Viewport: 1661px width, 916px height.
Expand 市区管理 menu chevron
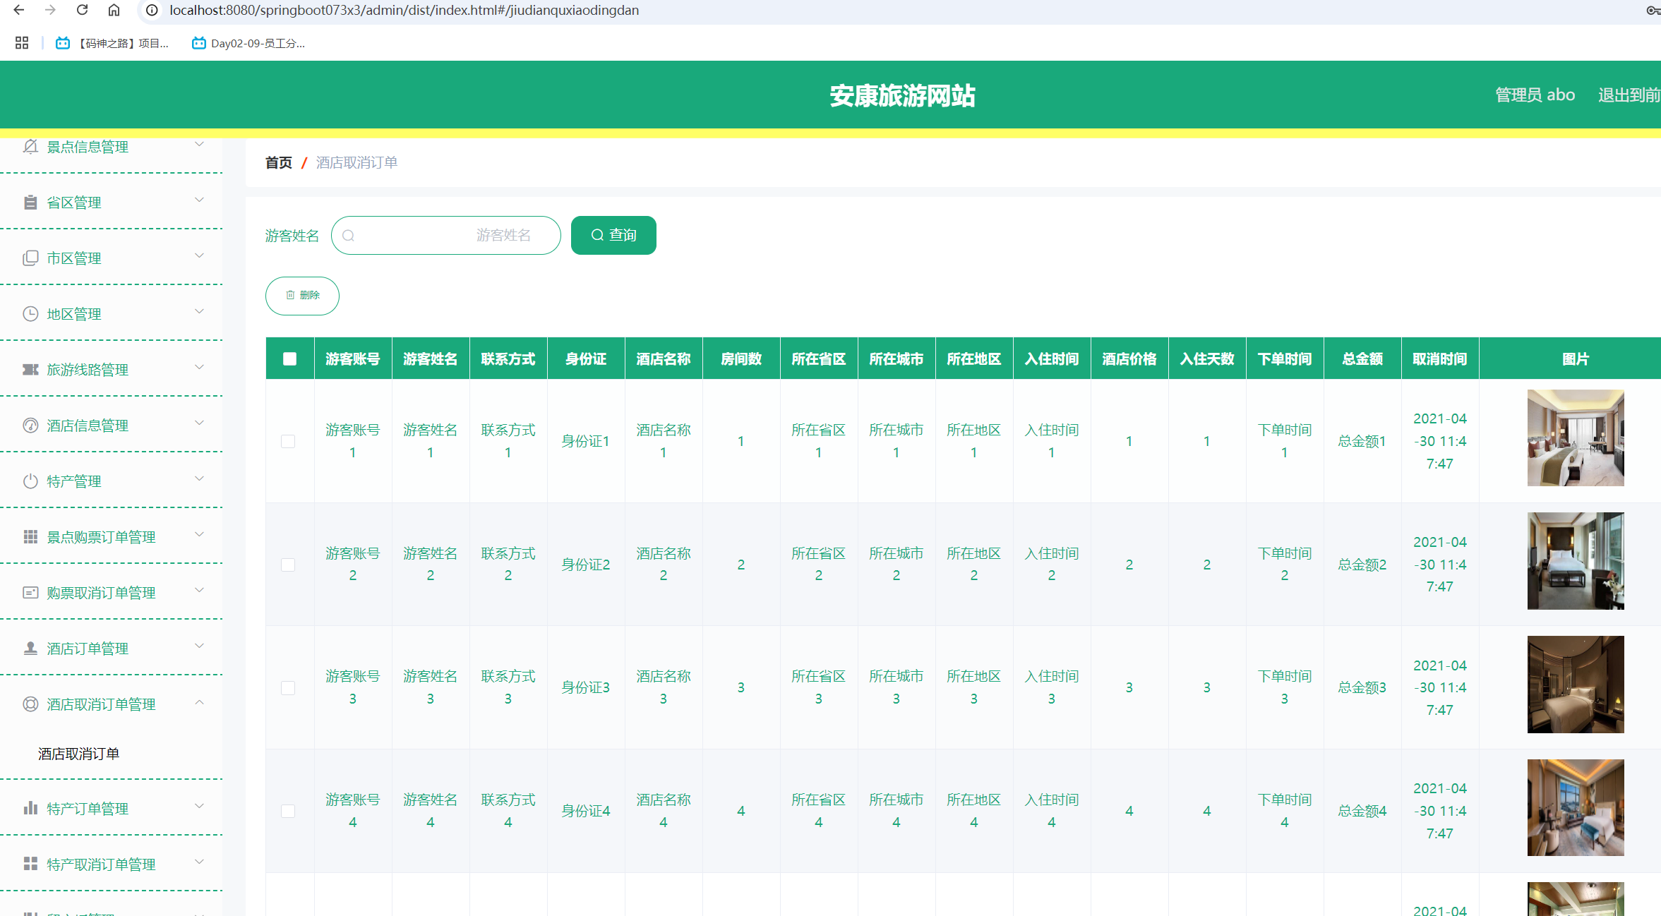tap(200, 256)
